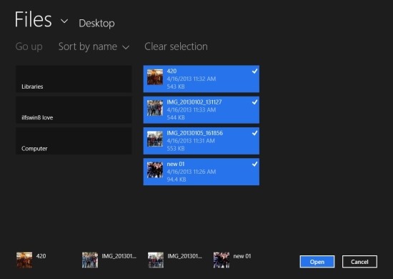Open the Files location dropdown chevron
This screenshot has height=279, width=393.
[64, 21]
